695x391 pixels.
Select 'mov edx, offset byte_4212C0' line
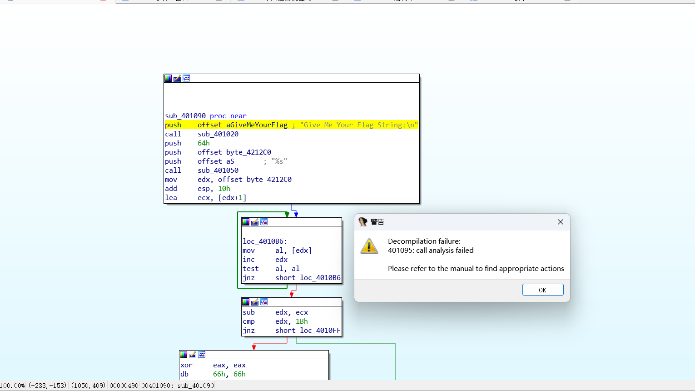pyautogui.click(x=228, y=180)
